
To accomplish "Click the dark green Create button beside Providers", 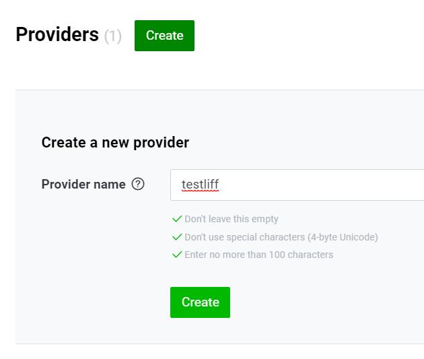I will tap(164, 36).
